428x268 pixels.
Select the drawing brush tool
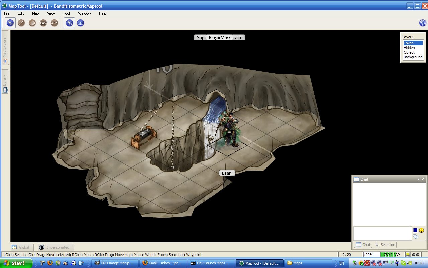click(21, 23)
